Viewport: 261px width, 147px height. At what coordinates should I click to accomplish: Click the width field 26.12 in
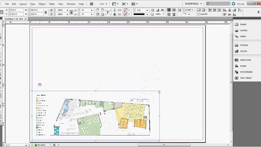point(37,10)
